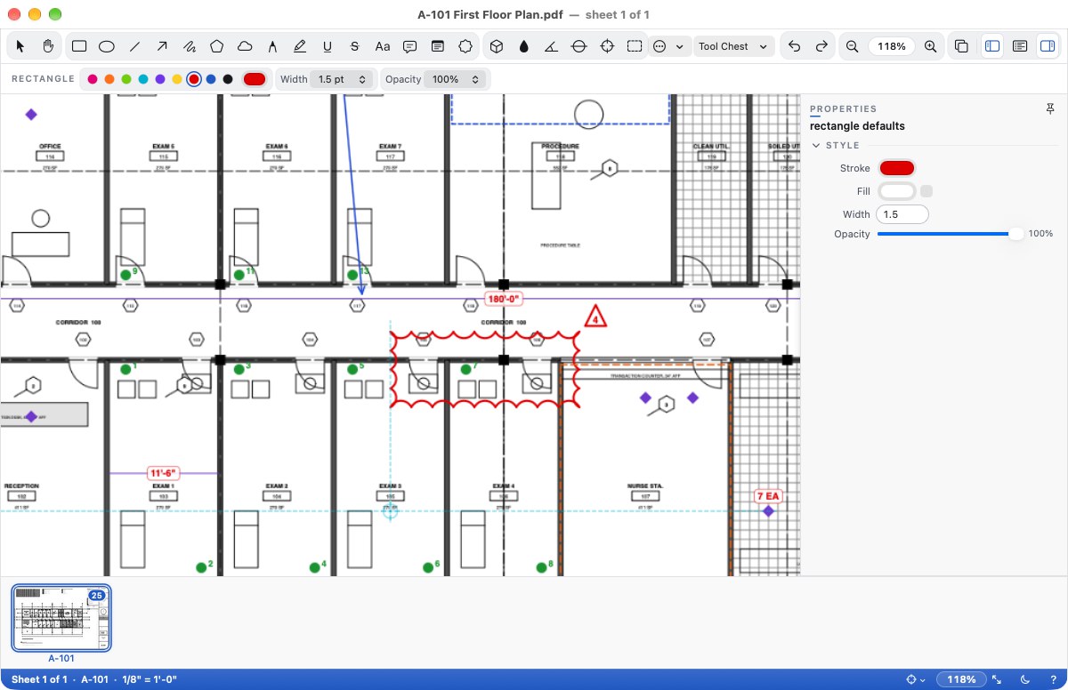This screenshot has width=1068, height=690.
Task: Toggle fit-to-window in status bar
Action: 997,679
